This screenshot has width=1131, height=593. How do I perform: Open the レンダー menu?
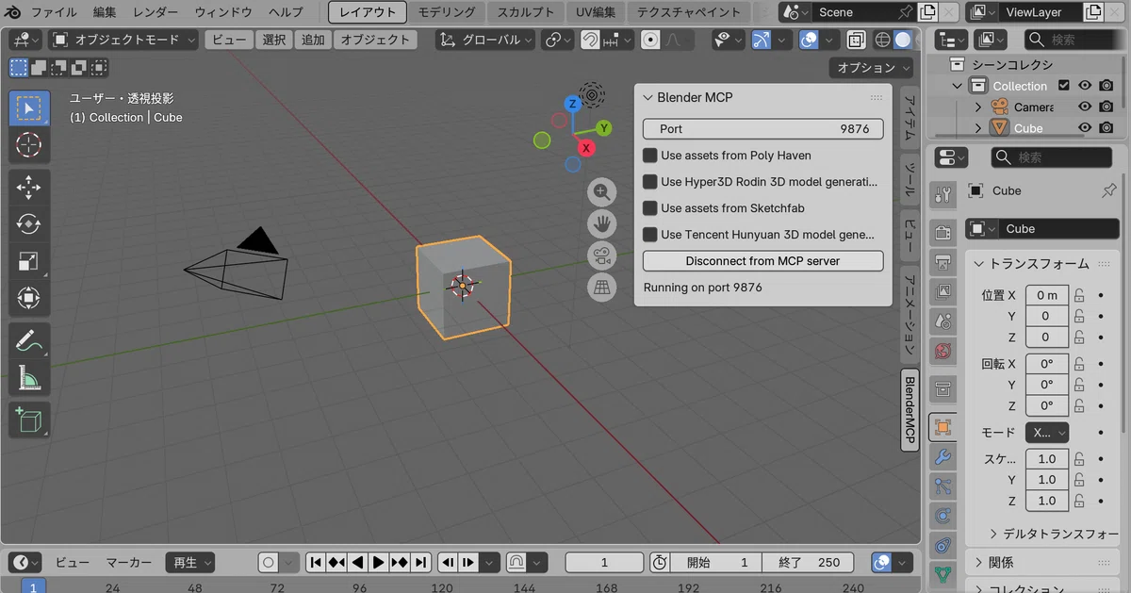[156, 12]
